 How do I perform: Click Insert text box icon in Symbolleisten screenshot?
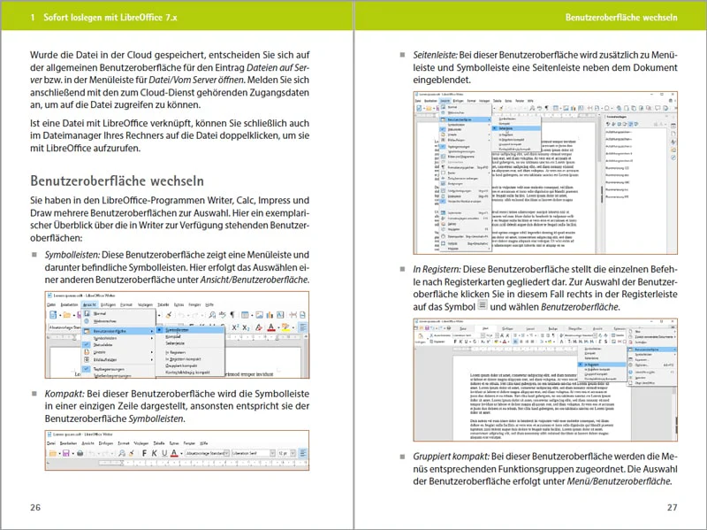coord(280,315)
